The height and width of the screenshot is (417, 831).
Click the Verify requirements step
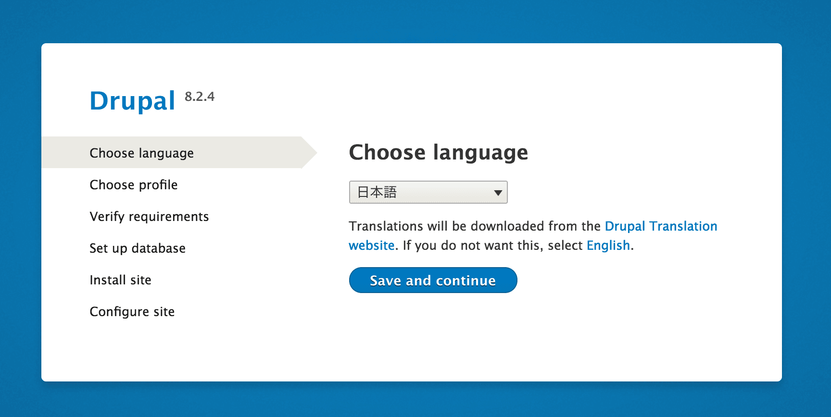pyautogui.click(x=149, y=217)
